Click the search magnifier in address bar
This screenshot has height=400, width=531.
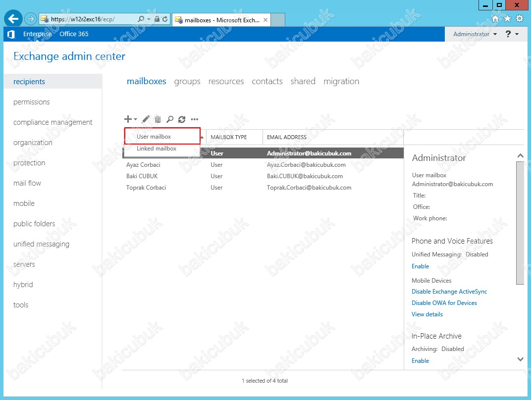[x=141, y=19]
